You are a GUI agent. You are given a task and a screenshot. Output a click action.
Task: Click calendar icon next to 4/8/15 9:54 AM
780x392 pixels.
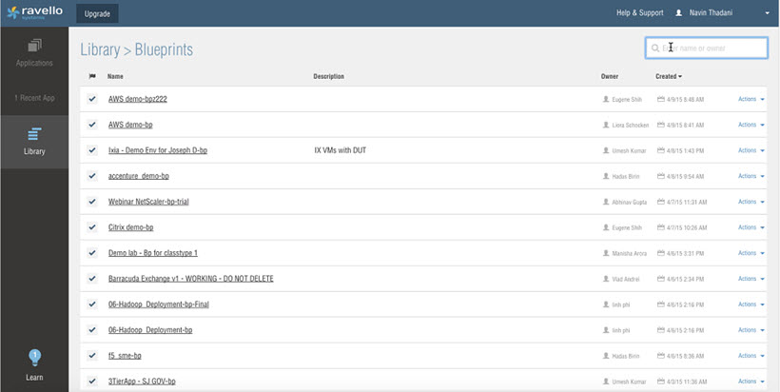coord(661,176)
